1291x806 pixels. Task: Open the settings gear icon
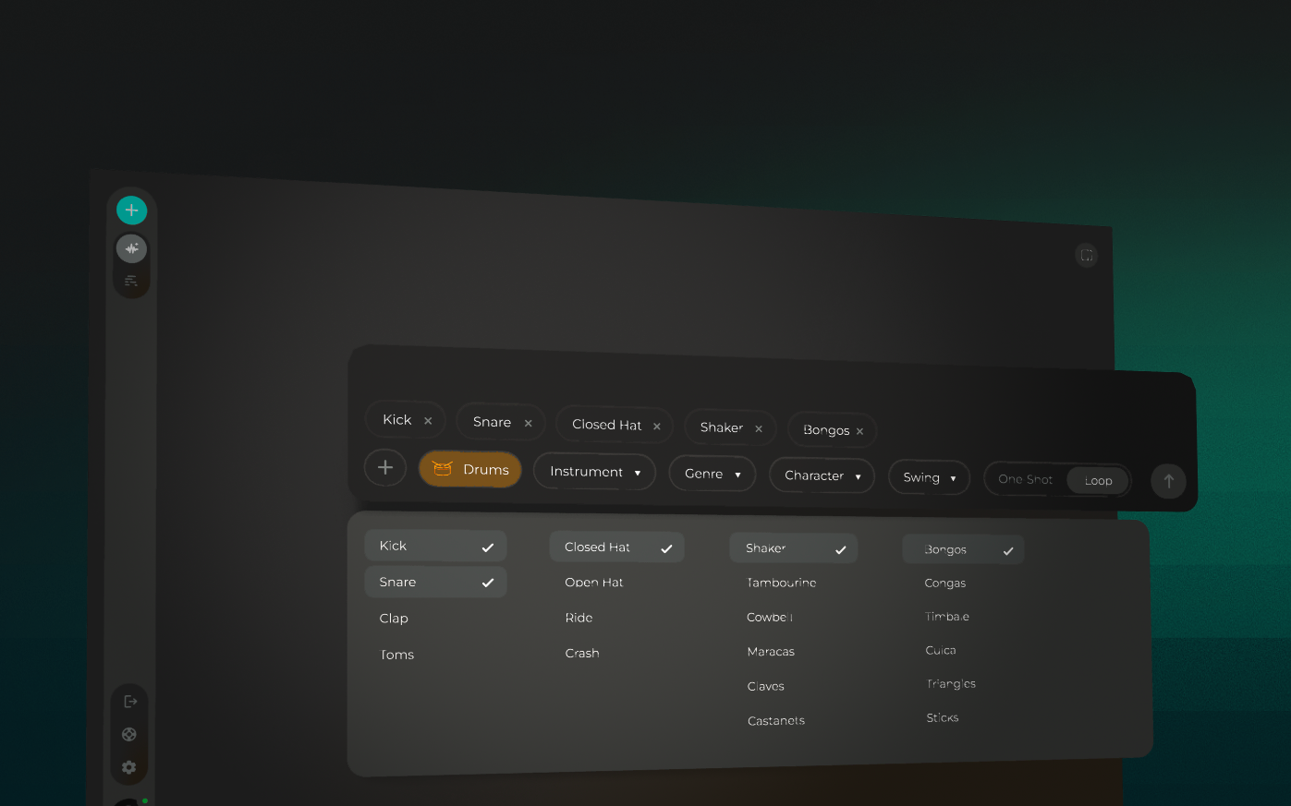click(129, 767)
